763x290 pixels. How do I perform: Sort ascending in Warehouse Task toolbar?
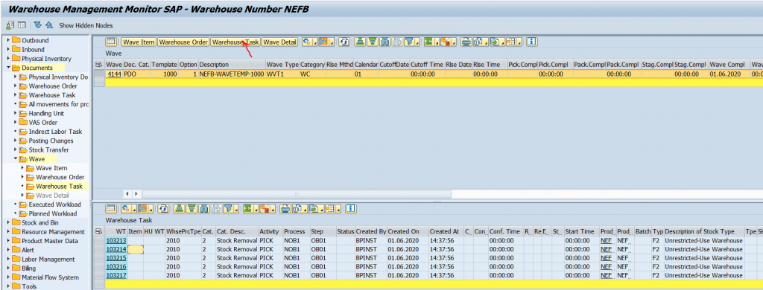point(180,208)
